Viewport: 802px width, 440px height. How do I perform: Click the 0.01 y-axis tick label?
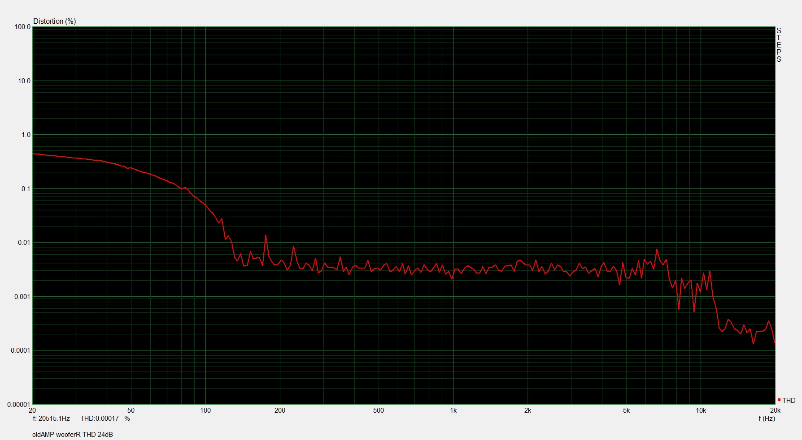pos(24,243)
